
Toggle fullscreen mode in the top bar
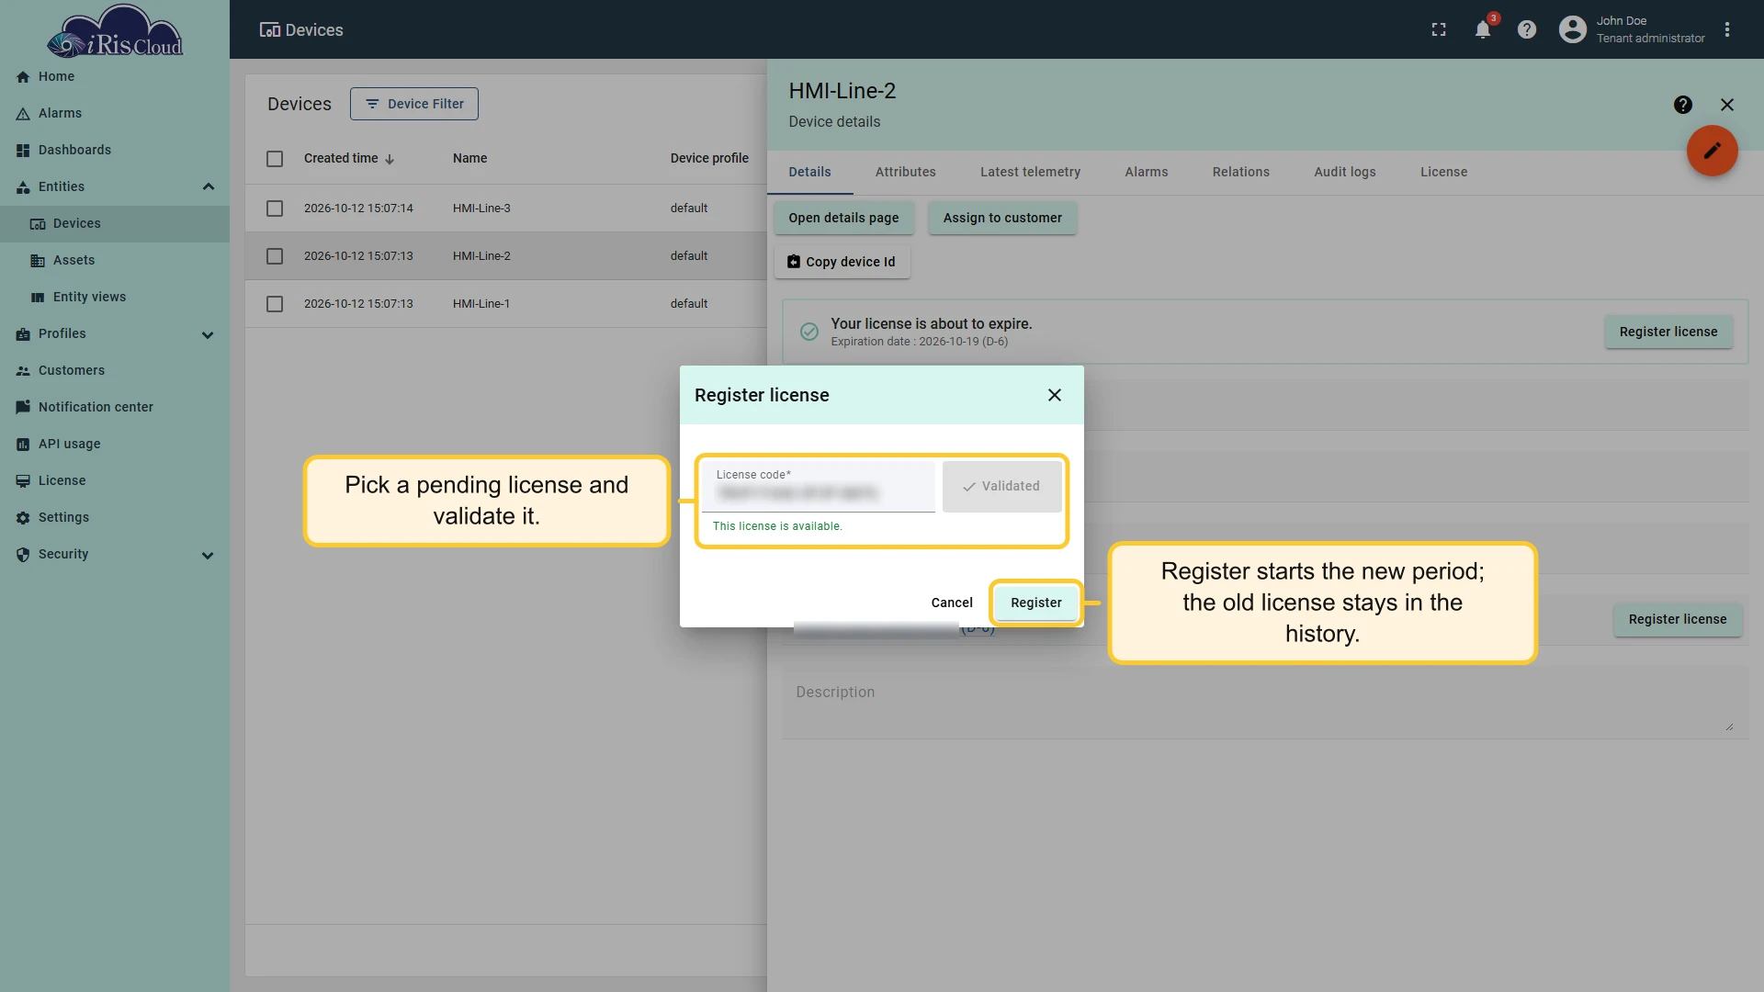(1439, 29)
